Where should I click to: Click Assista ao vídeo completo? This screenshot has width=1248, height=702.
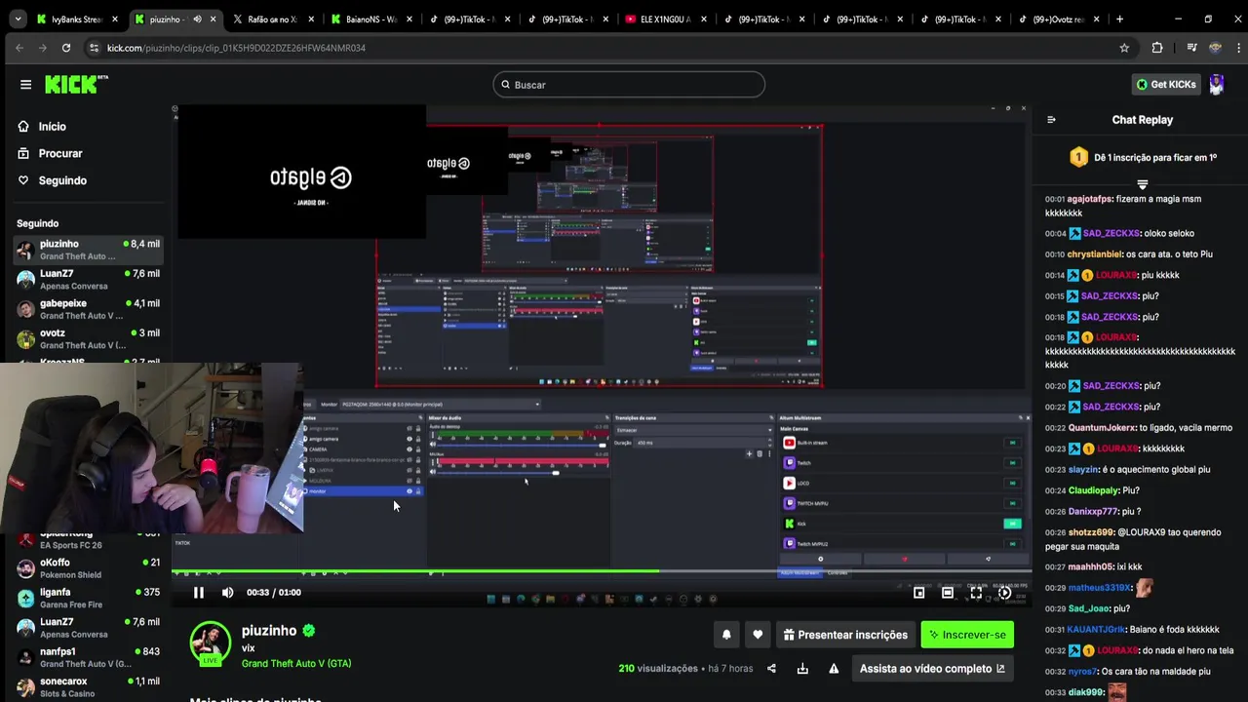click(x=932, y=669)
